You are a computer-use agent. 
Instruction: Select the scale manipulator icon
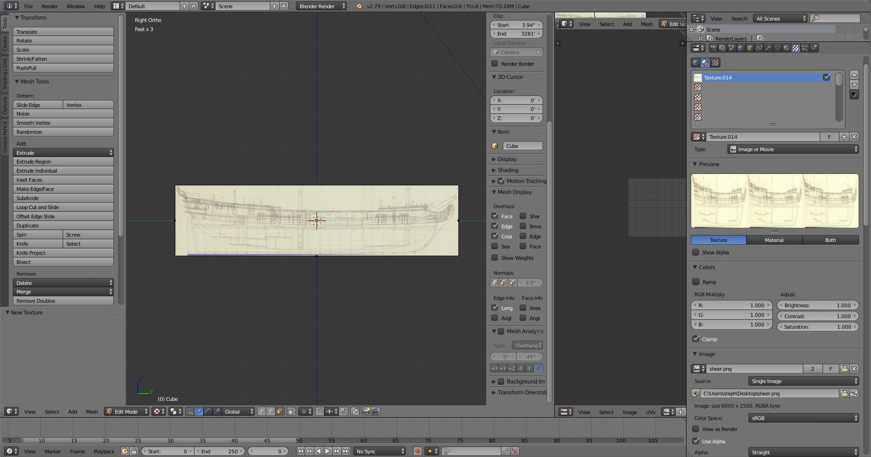coord(217,411)
